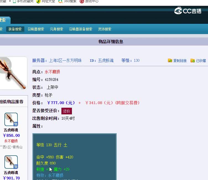Switch to 装备搜索 tab
Image resolution: width=208 pixels, height=180 pixels.
point(15,29)
